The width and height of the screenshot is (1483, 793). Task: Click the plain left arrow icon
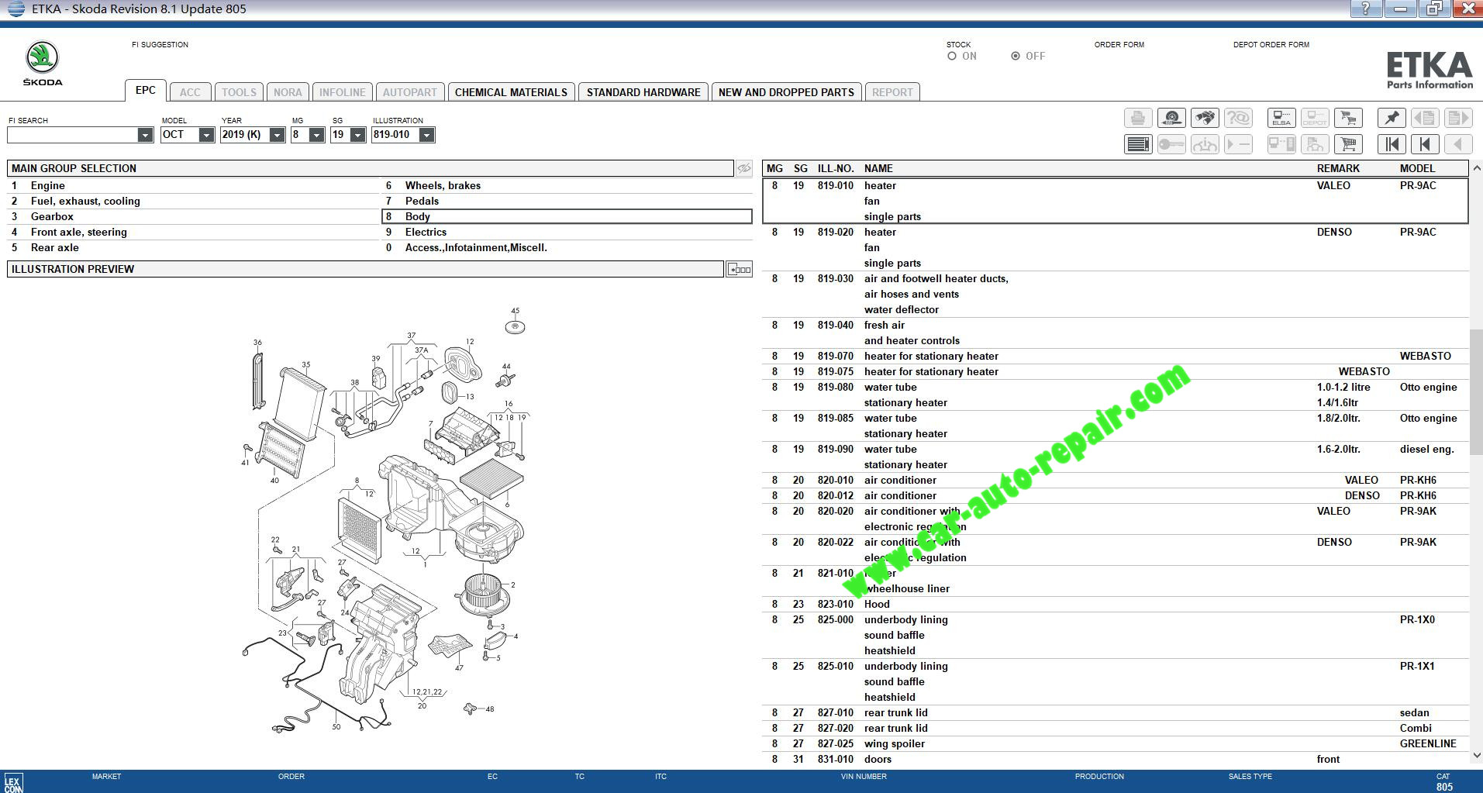1458,144
